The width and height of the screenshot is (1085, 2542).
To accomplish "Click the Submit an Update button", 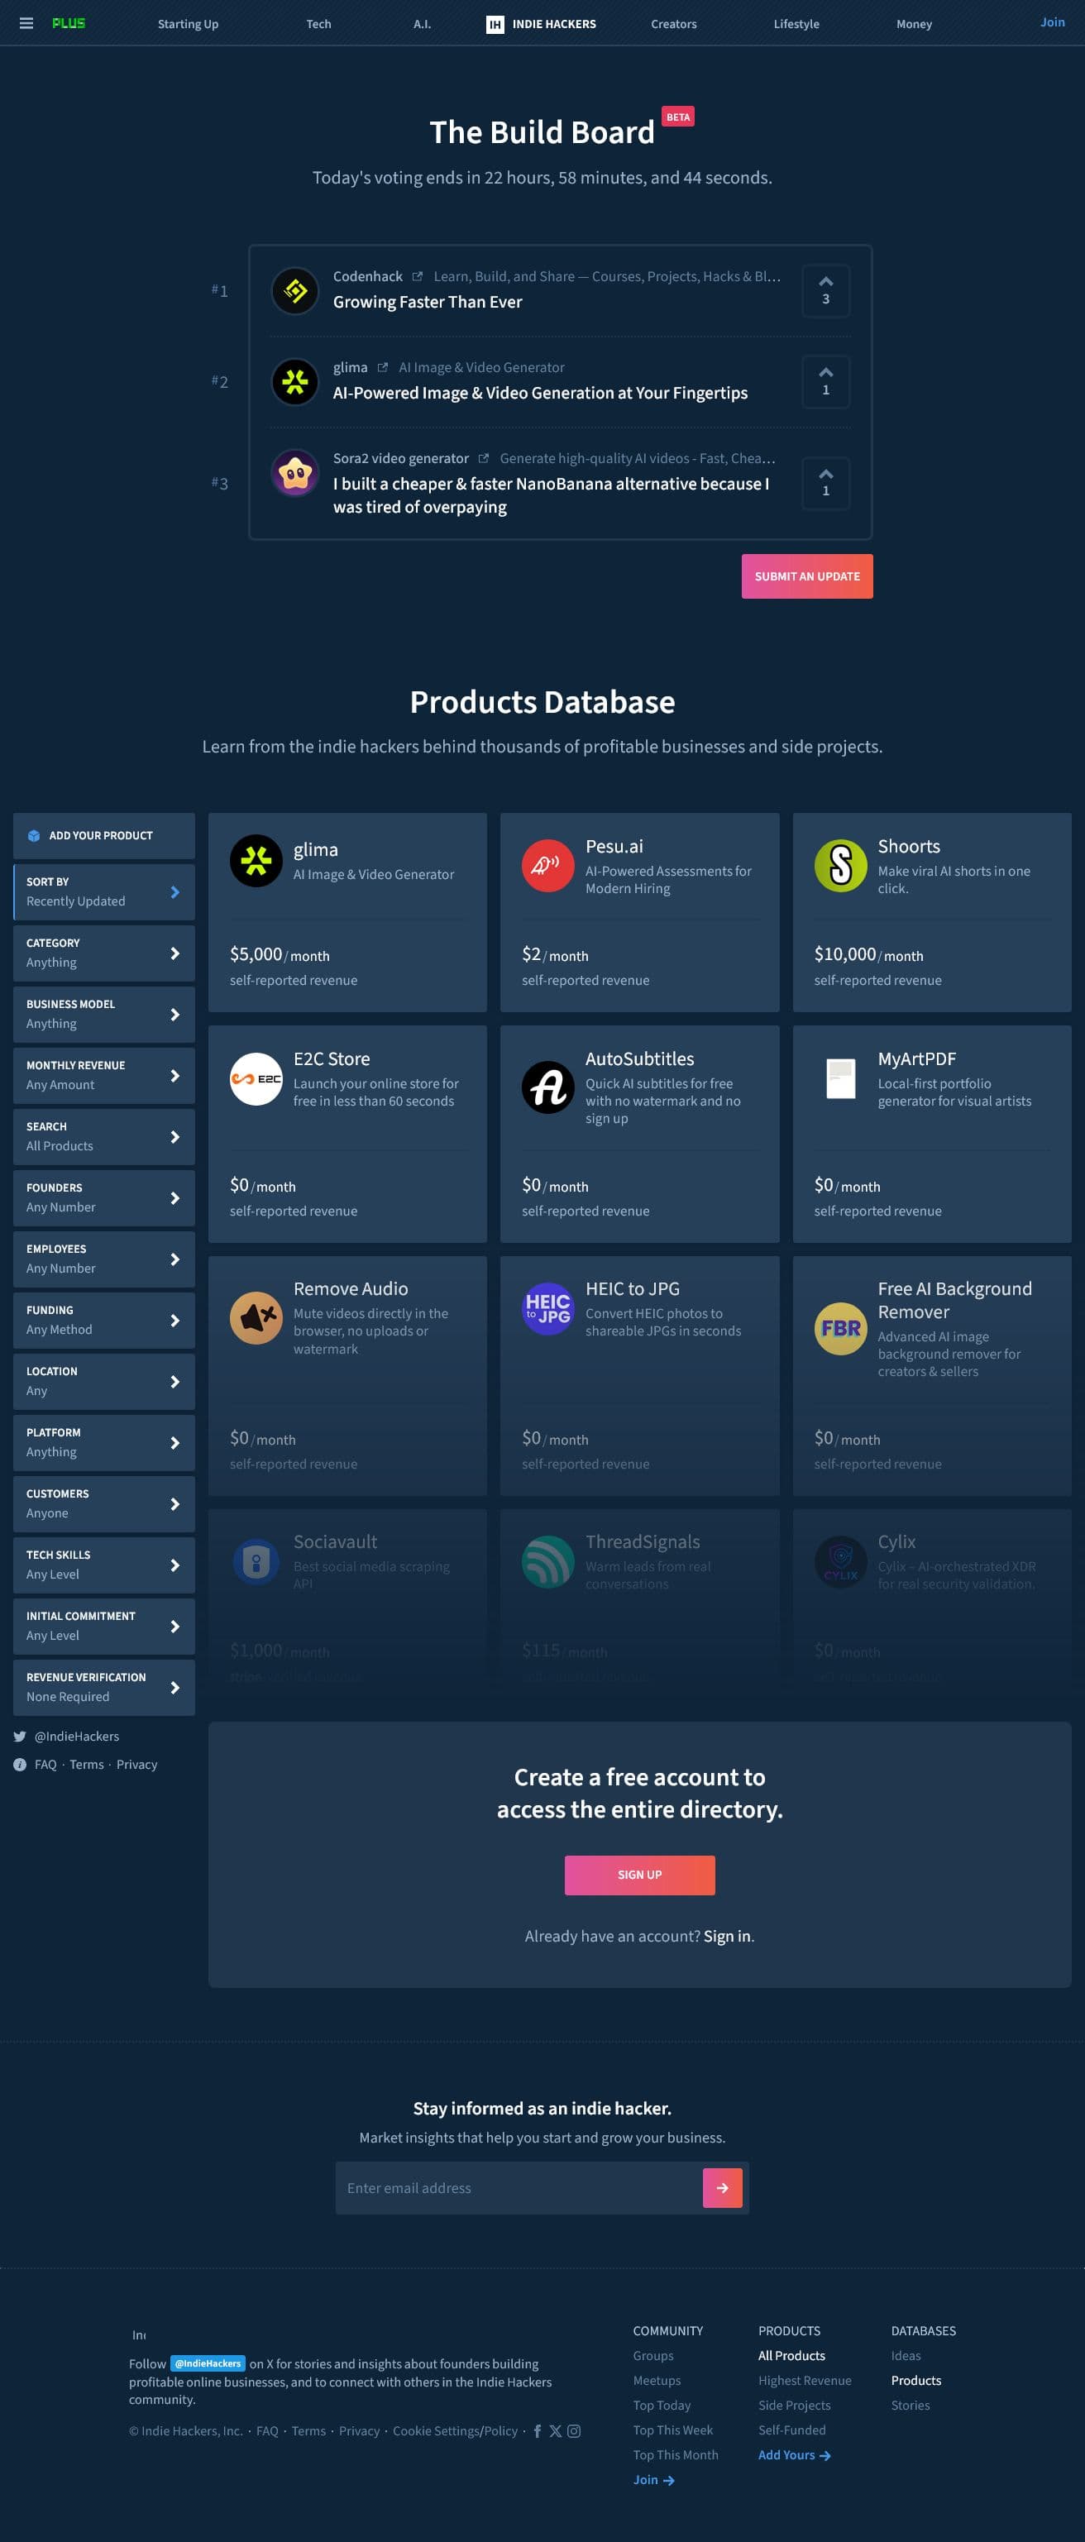I will (806, 576).
